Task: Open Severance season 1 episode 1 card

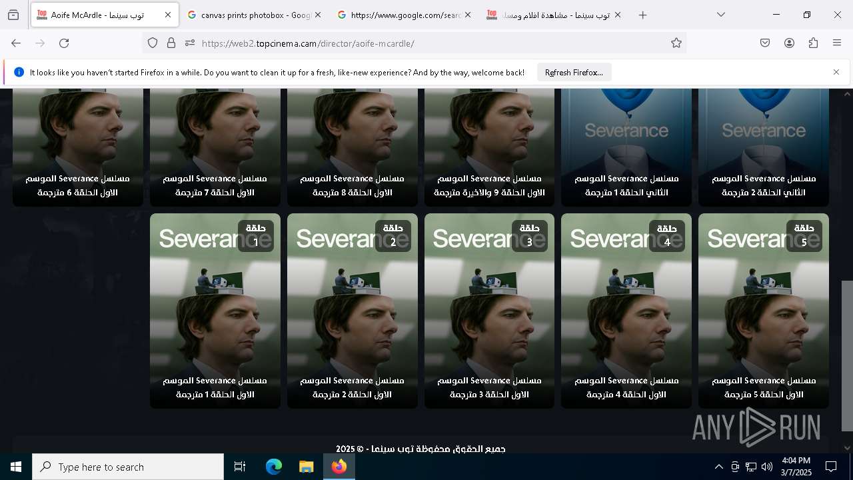Action: coord(215,311)
